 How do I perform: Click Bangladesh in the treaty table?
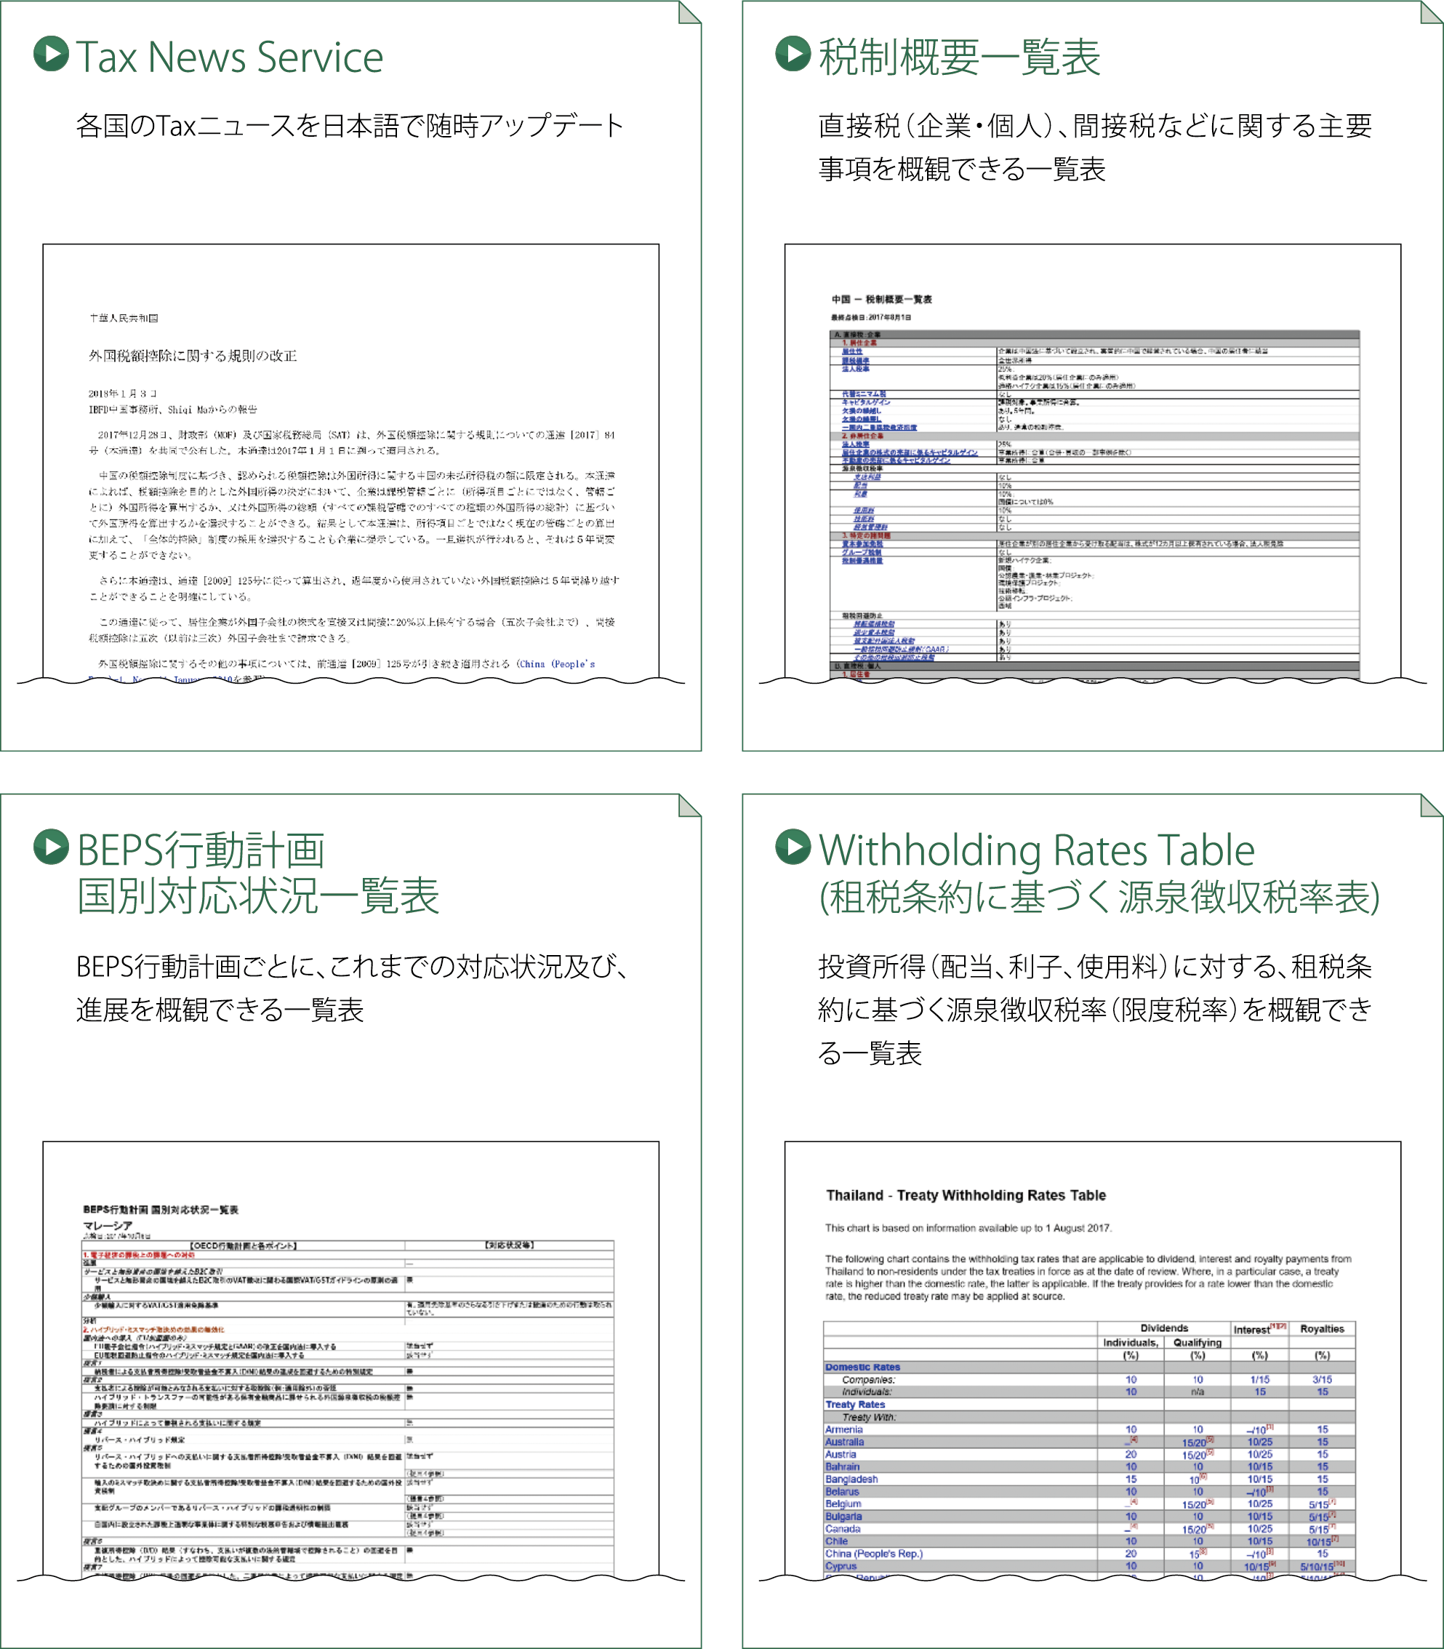pos(851,1479)
